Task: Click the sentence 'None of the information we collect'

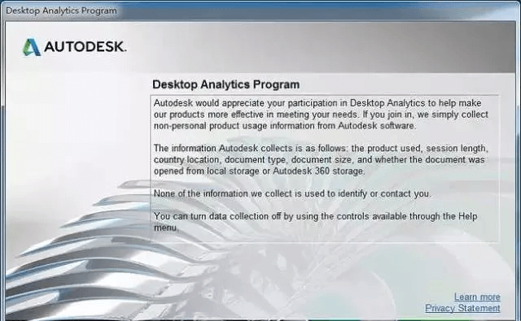Action: tap(292, 193)
